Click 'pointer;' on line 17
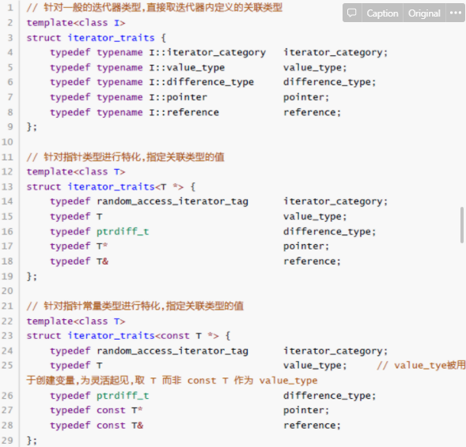The image size is (466, 447). pyautogui.click(x=306, y=246)
